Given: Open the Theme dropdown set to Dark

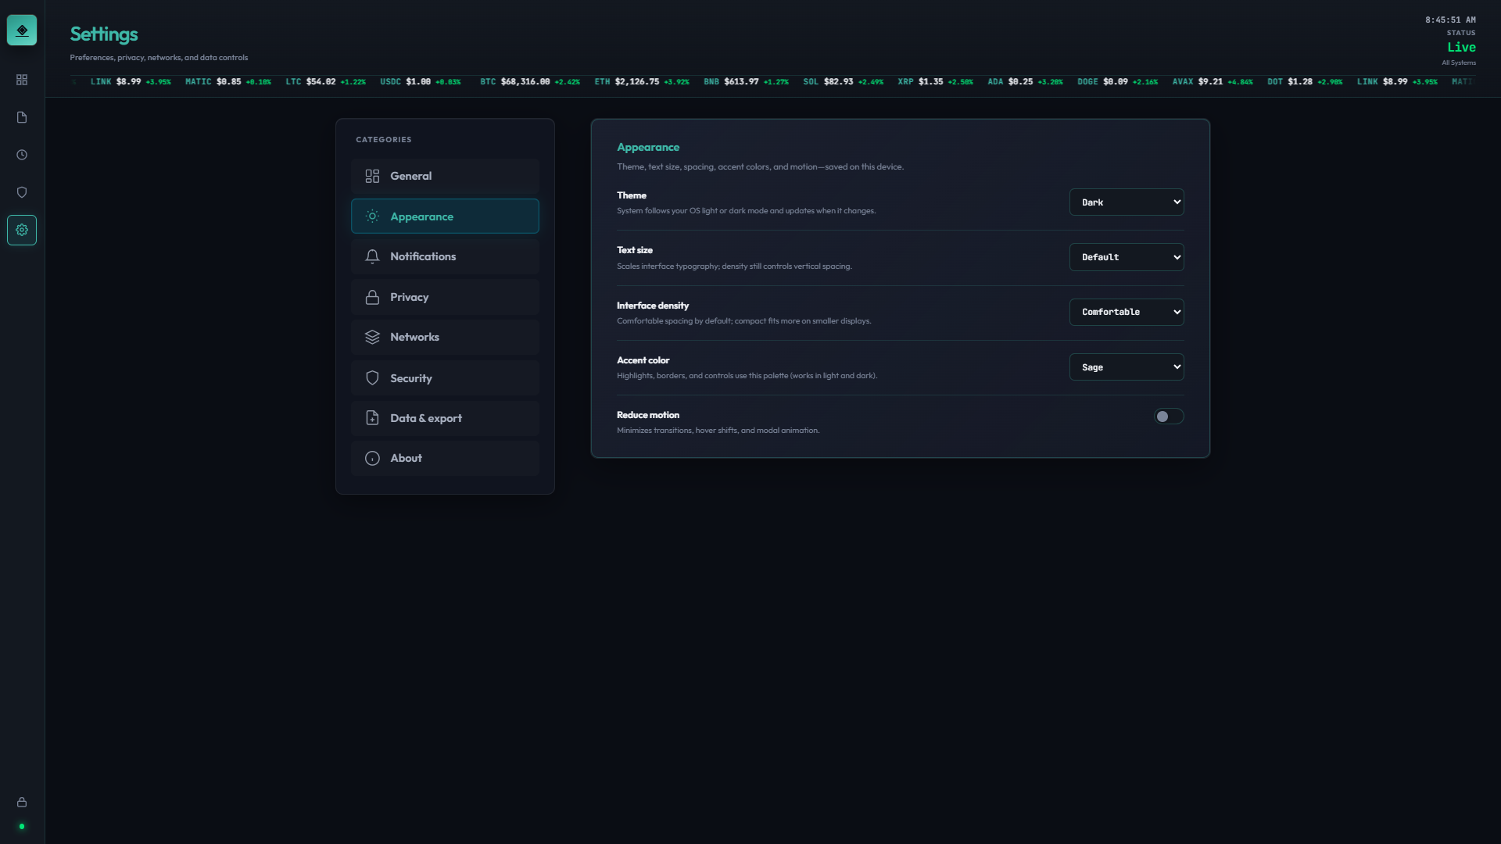Looking at the screenshot, I should 1127,202.
